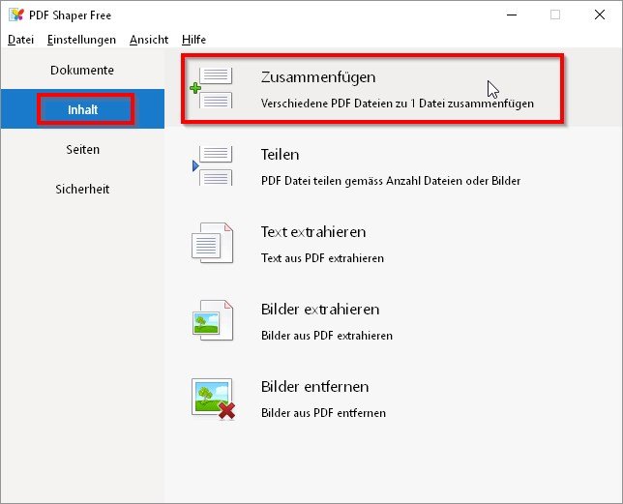Viewport: 623px width, 504px height.
Task: Close the PDF Shaper Free window
Action: tap(600, 15)
